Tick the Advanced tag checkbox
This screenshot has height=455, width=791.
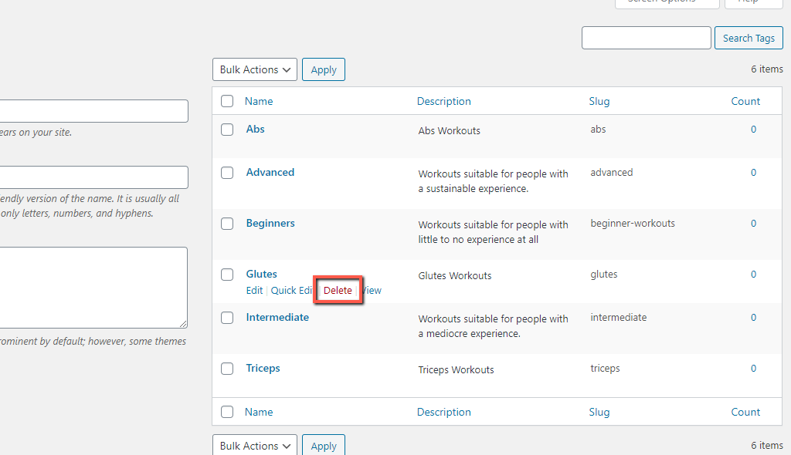227,173
